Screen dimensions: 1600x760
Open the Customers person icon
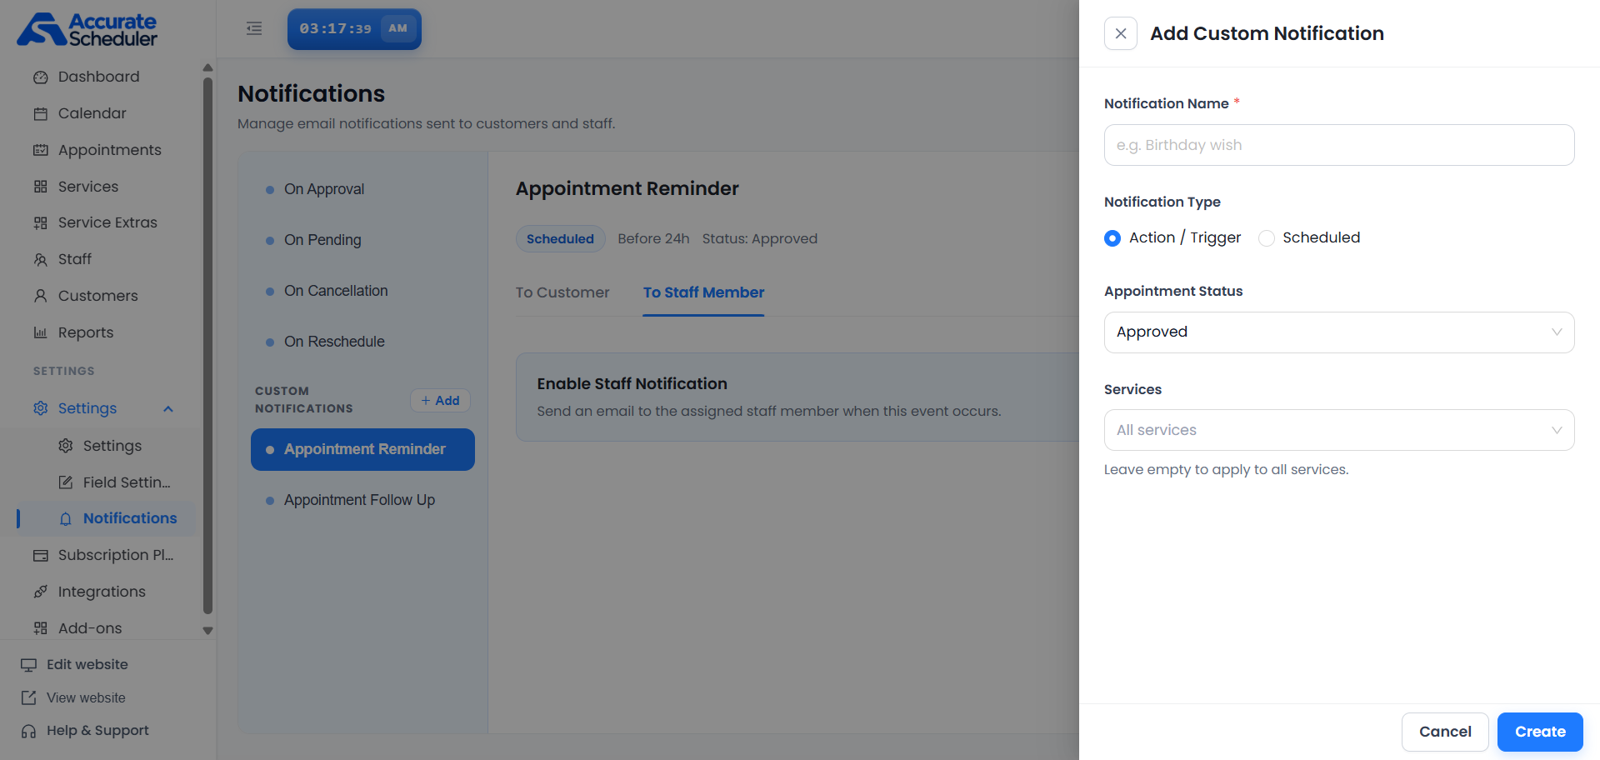40,296
